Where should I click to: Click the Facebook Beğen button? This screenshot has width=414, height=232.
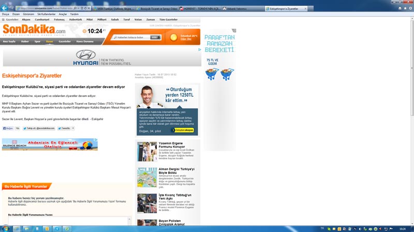click(x=8, y=128)
